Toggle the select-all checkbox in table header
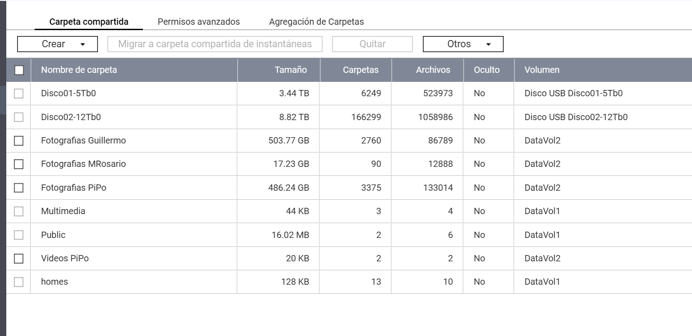This screenshot has width=692, height=336. [19, 70]
